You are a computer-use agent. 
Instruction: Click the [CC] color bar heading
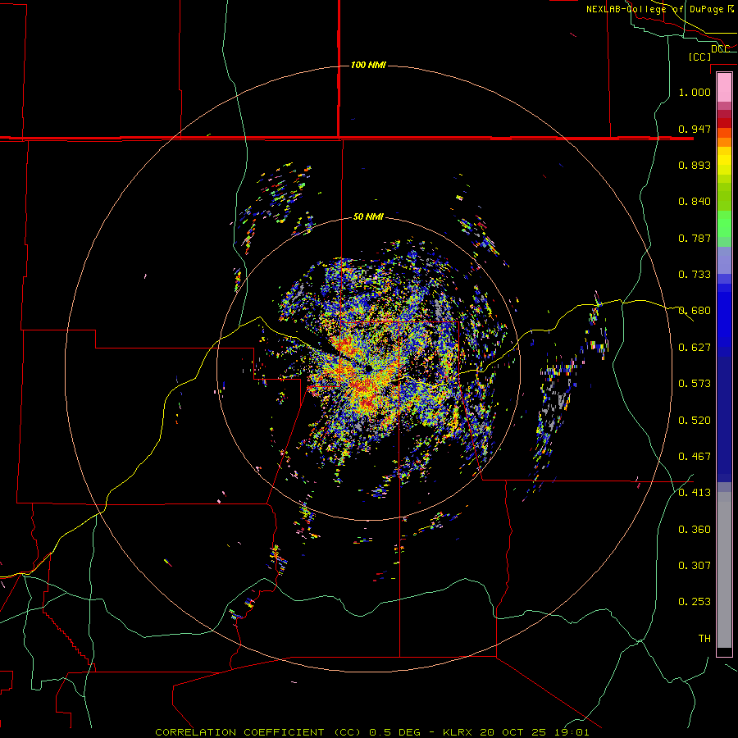(x=699, y=57)
